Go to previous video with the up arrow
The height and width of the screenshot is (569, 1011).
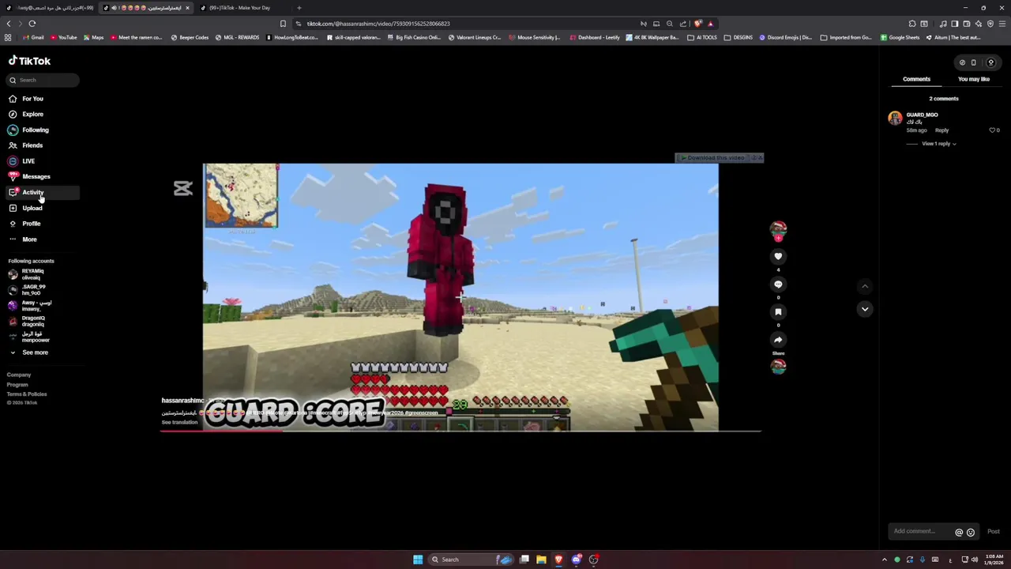point(865,286)
